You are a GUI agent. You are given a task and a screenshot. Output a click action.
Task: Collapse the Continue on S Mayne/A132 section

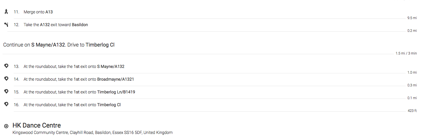tap(59, 45)
